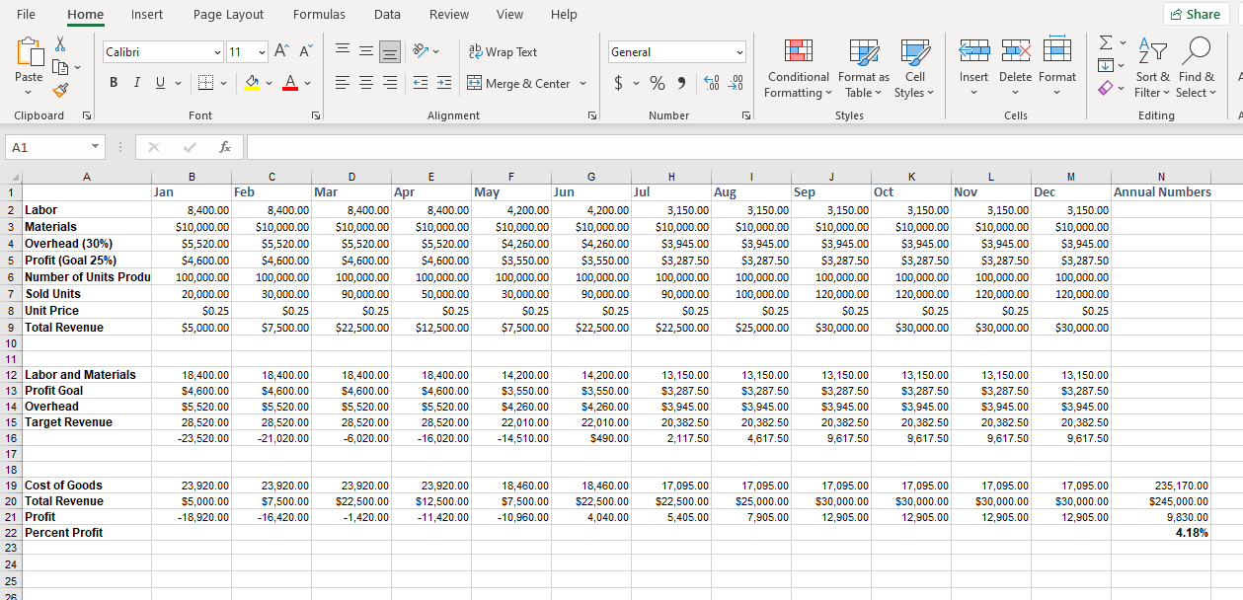Click the Share button

pos(1196,14)
